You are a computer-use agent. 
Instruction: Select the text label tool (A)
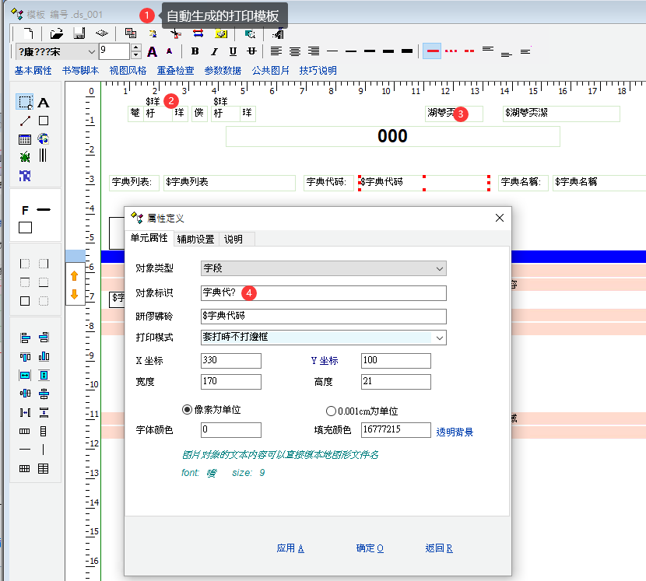[44, 103]
